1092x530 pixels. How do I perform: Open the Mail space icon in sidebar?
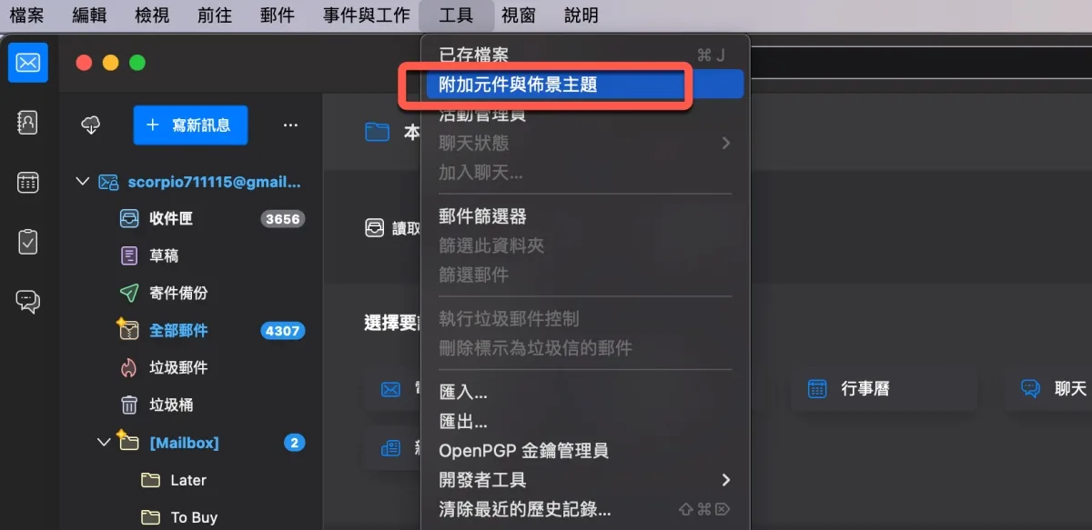pyautogui.click(x=28, y=63)
